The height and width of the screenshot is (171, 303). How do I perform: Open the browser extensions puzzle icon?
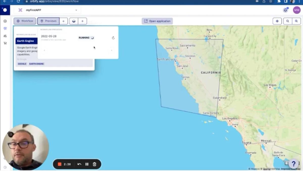point(279,2)
